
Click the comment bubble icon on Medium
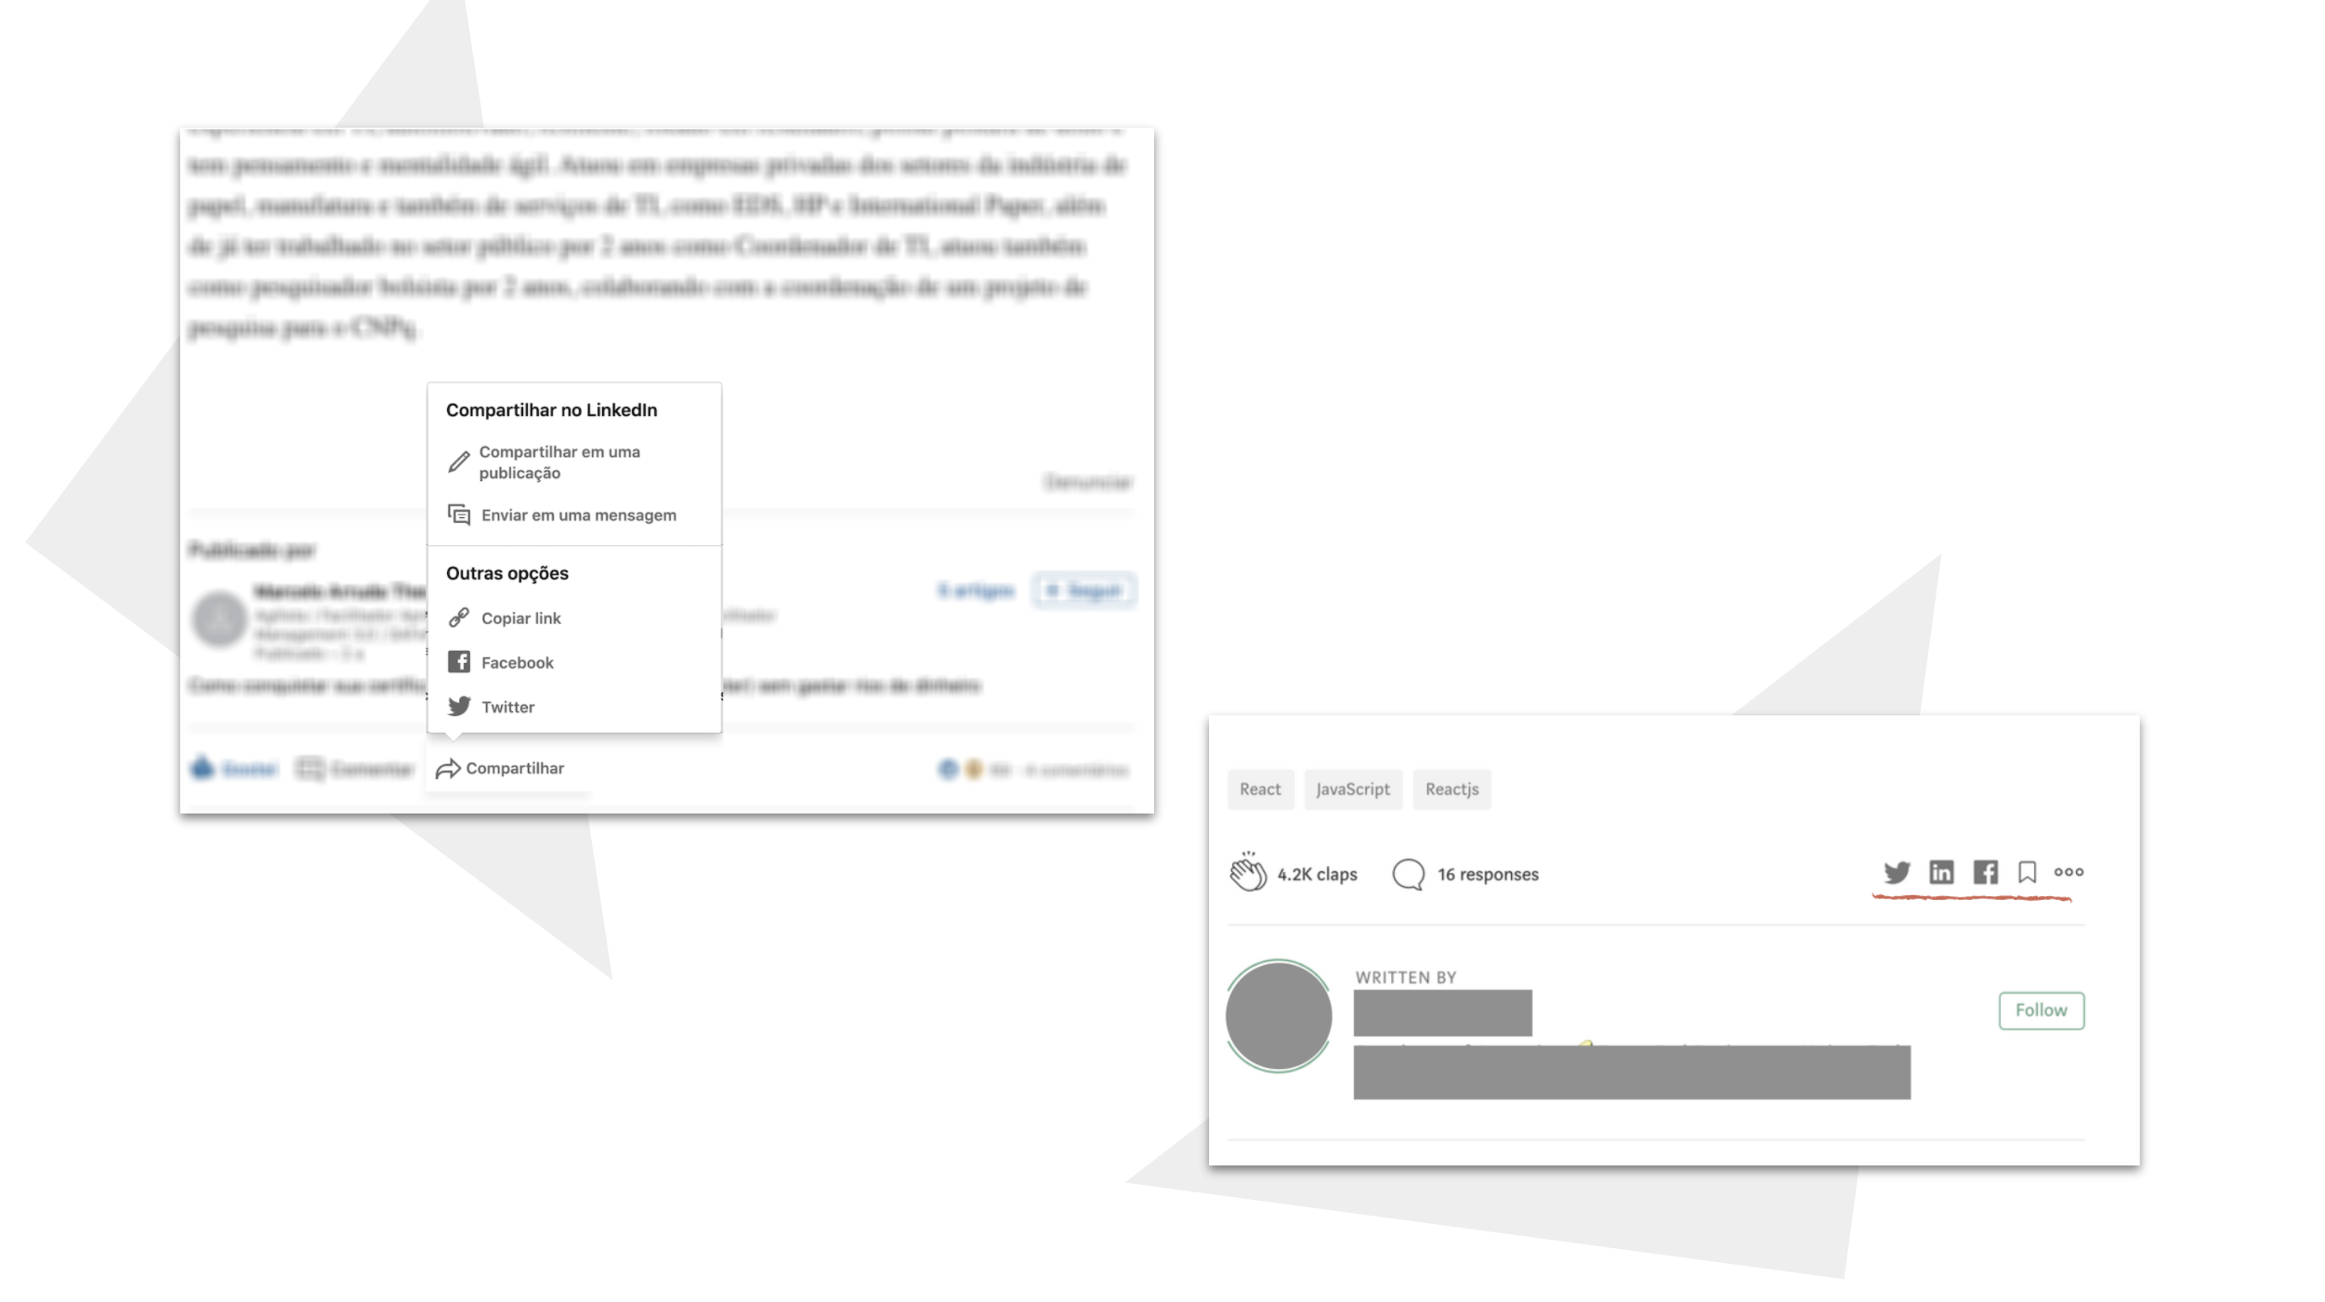click(1409, 873)
